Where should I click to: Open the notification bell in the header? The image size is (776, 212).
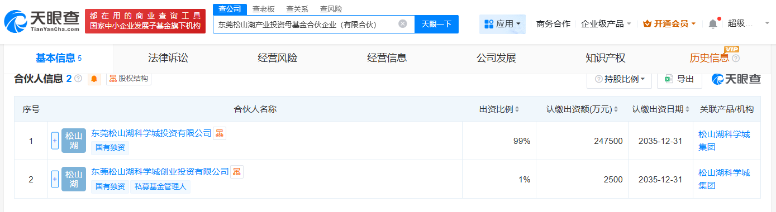pos(712,24)
